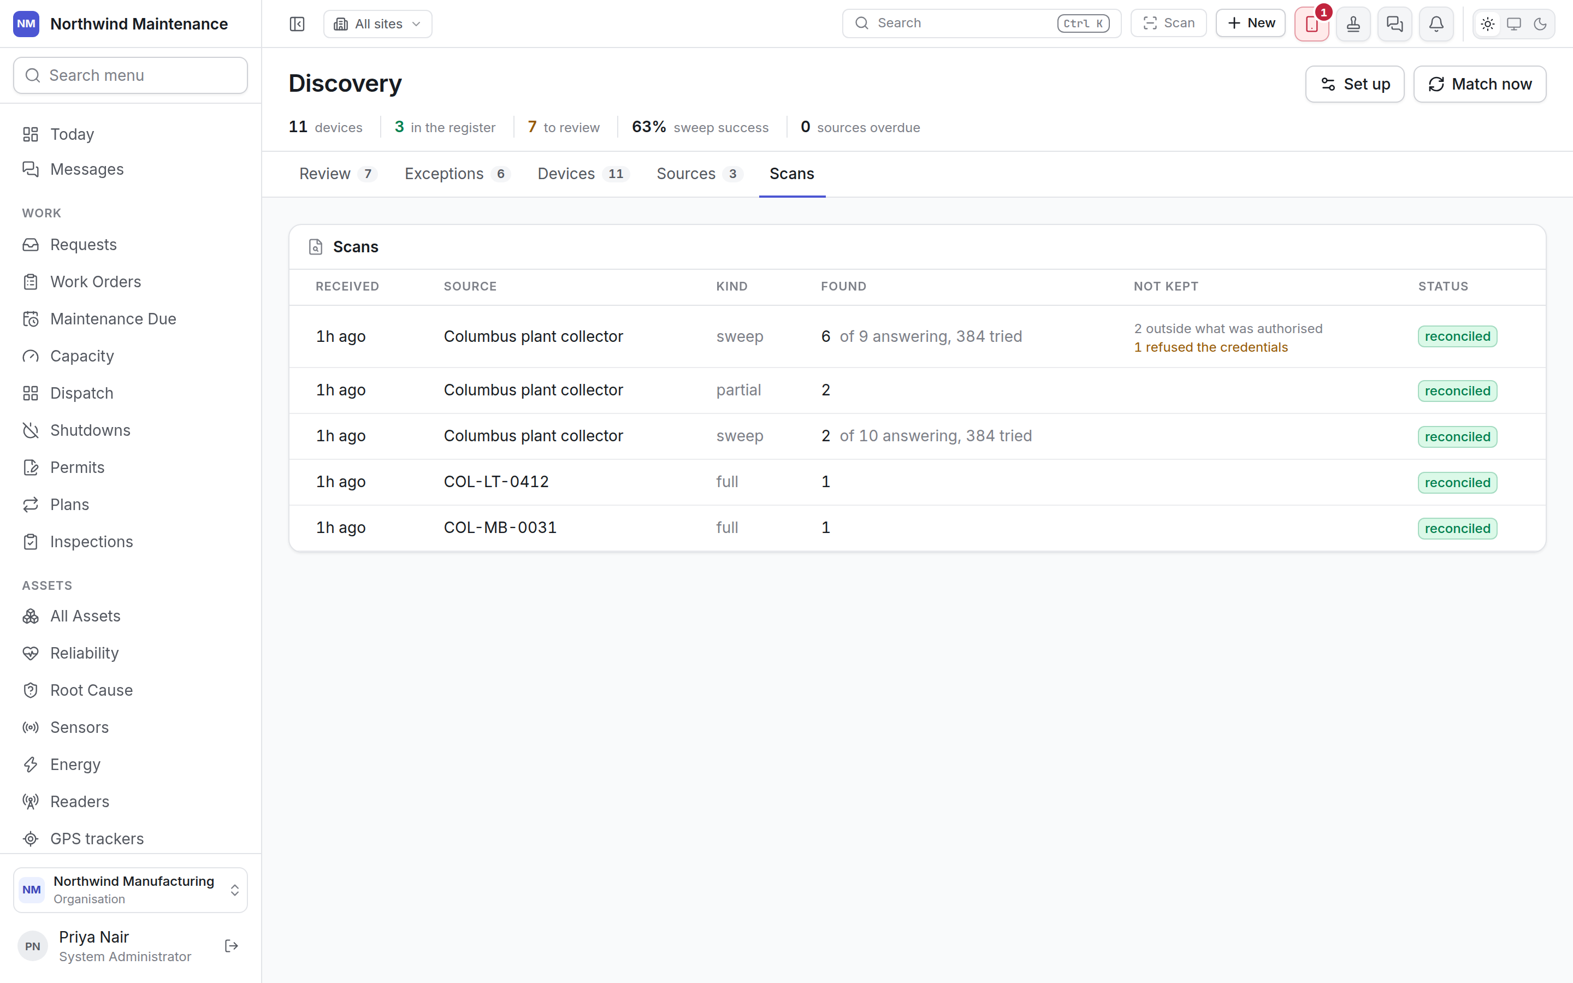Open Capacity page
1573x983 pixels.
tap(131, 356)
